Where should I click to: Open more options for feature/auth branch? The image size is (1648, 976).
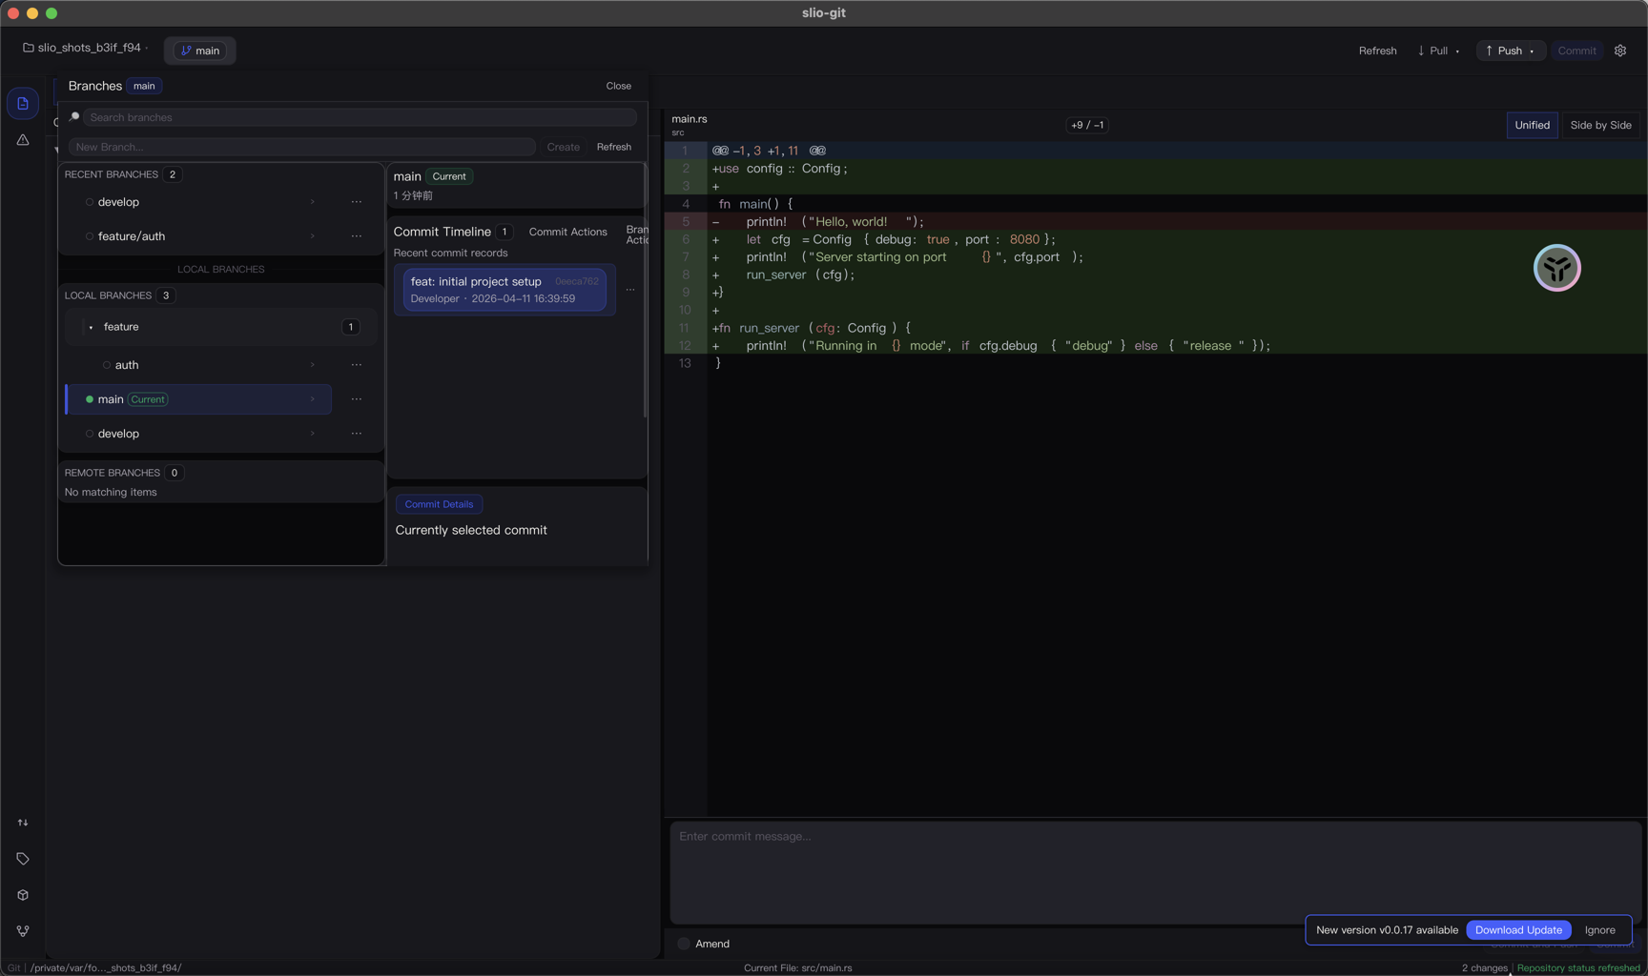click(357, 236)
